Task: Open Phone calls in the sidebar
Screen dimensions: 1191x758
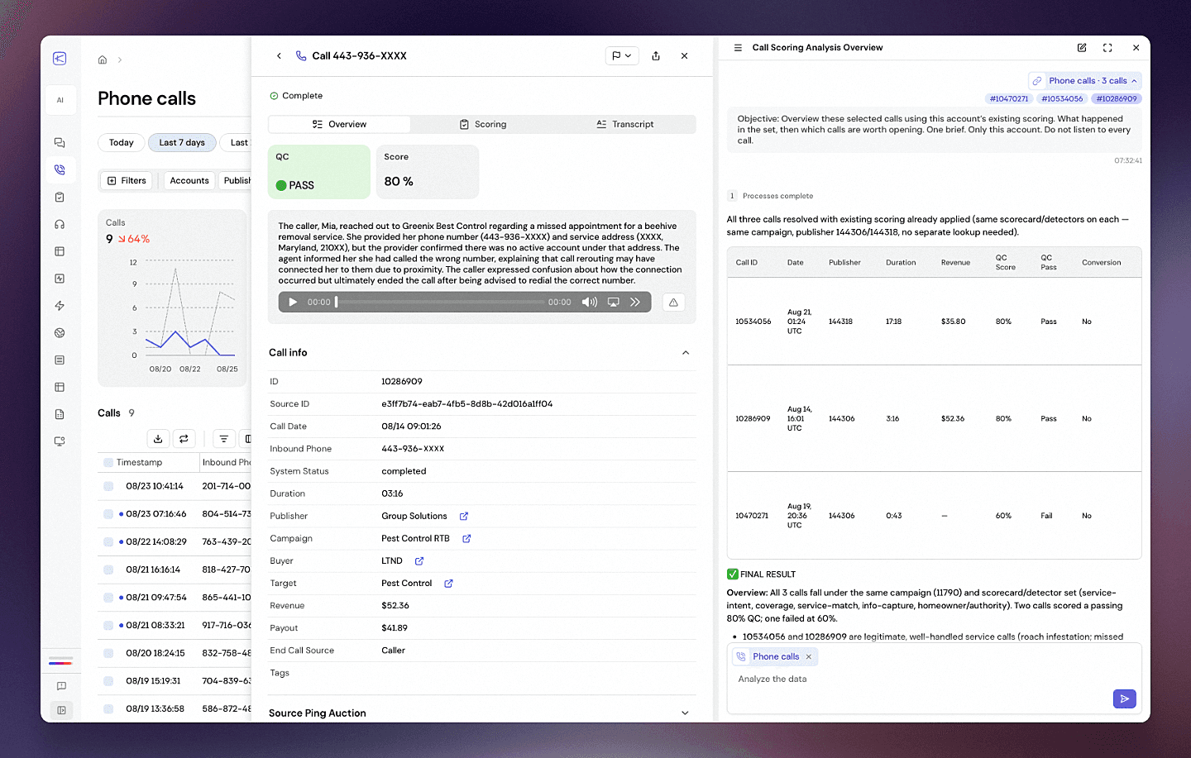Action: (60, 170)
